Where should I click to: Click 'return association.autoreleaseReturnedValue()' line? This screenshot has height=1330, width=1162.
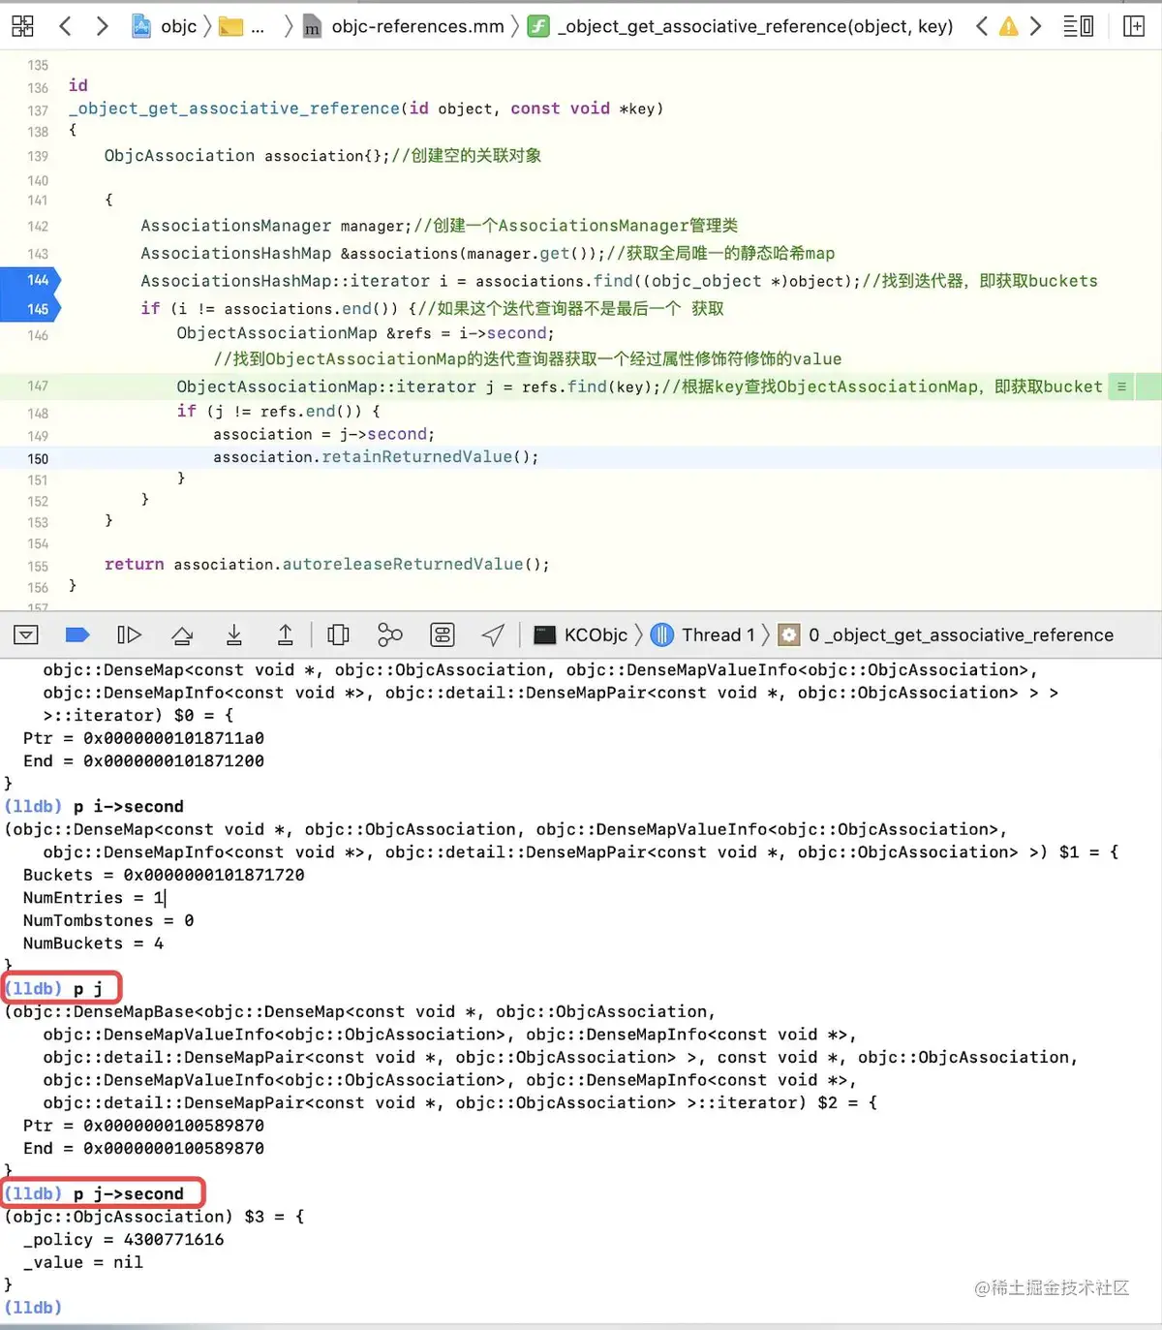pos(326,564)
